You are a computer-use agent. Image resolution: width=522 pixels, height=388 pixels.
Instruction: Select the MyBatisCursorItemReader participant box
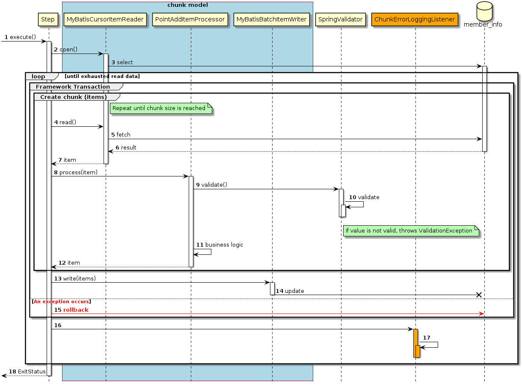(105, 19)
